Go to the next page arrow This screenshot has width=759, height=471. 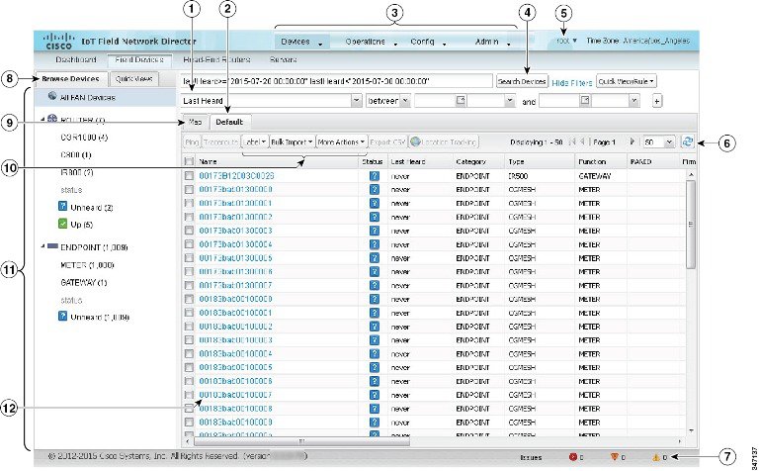pyautogui.click(x=633, y=142)
